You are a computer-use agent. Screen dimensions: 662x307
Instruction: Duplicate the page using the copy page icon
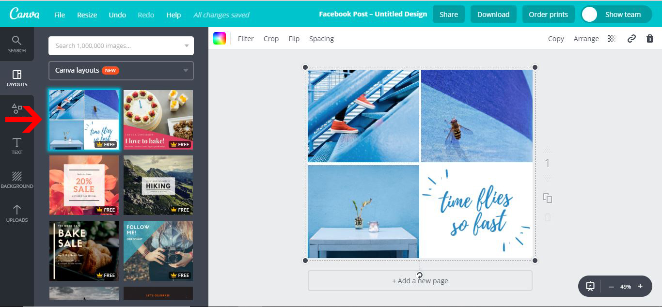[x=547, y=199]
